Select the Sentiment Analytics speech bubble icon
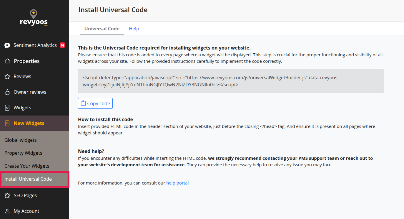This screenshot has height=219, width=404. 7,45
